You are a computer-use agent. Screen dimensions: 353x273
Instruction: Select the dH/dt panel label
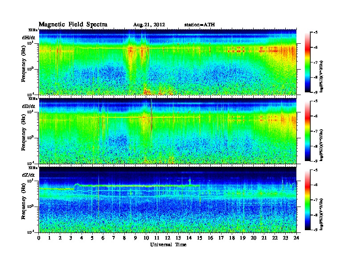point(29,37)
